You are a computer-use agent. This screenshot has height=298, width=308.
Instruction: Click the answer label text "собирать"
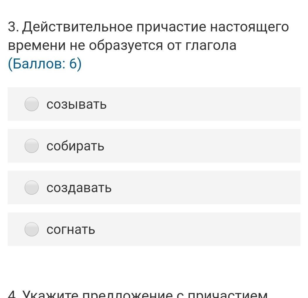(75, 146)
